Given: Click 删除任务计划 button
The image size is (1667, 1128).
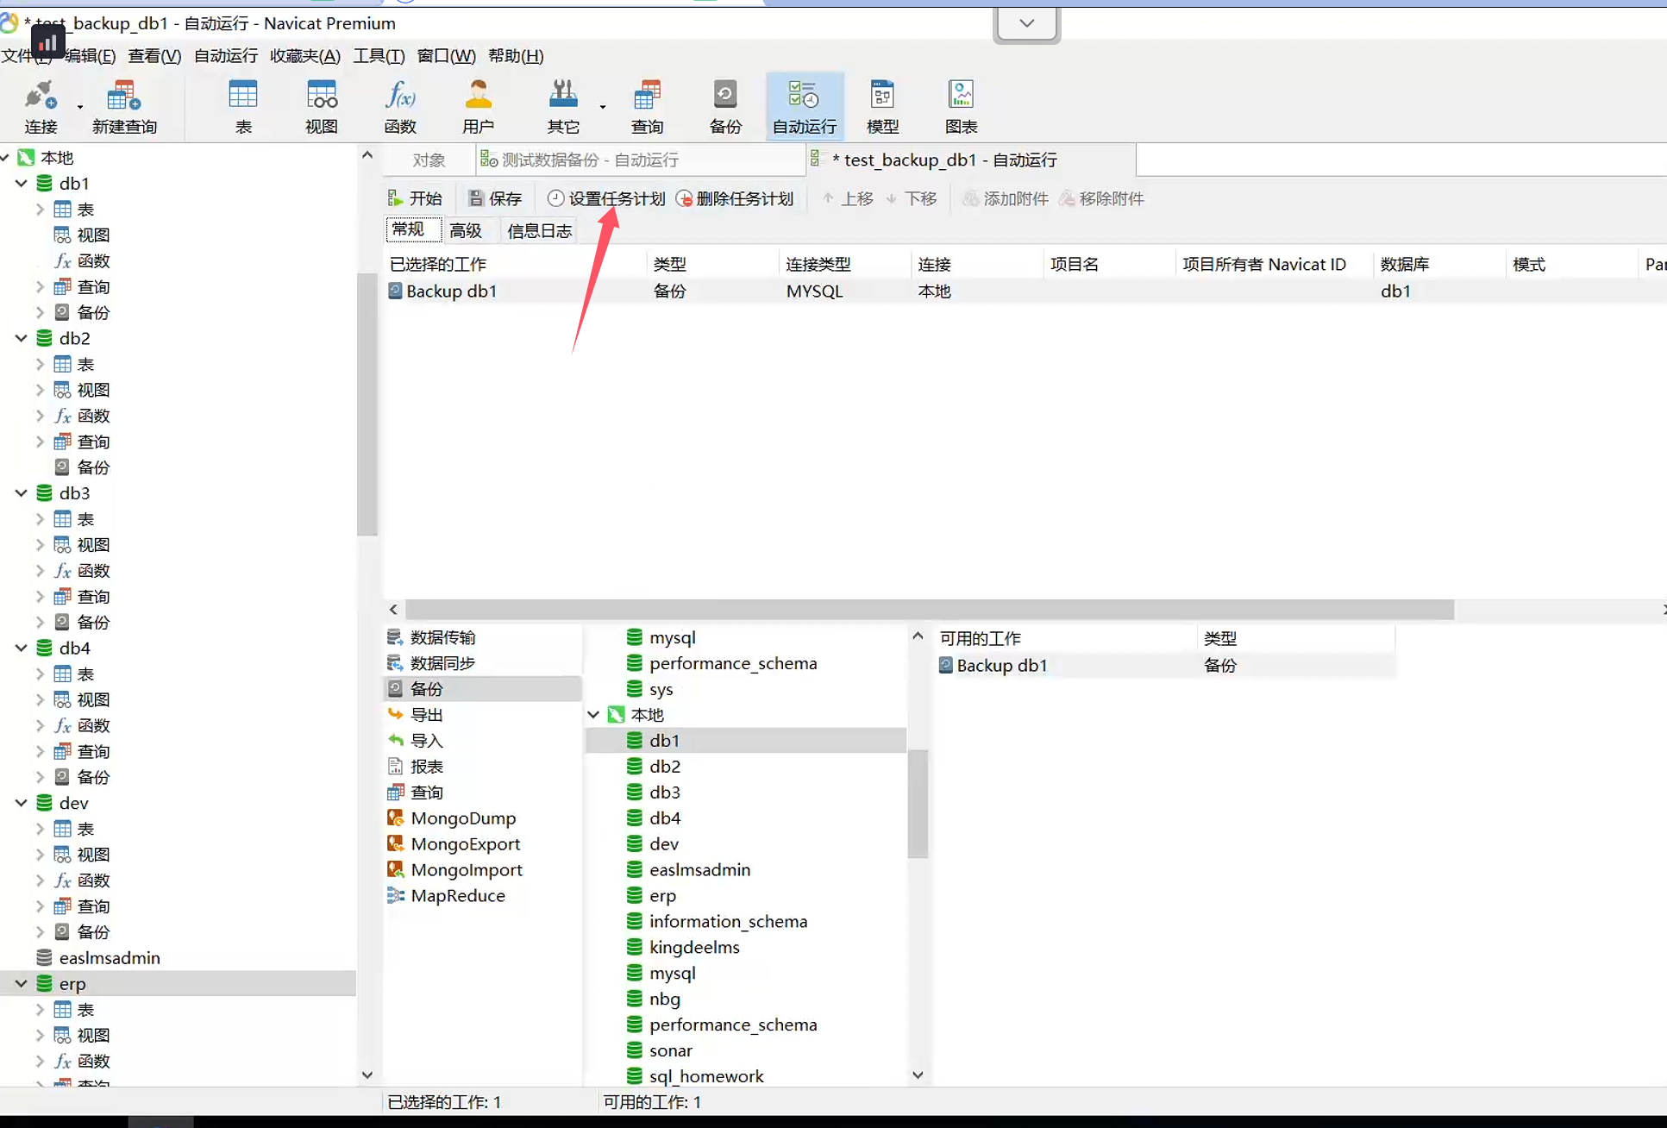Looking at the screenshot, I should pos(735,198).
